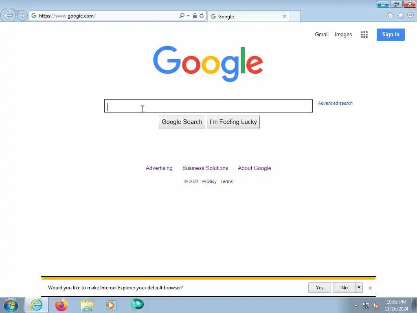Click the Sign in button
417x313 pixels.
[x=391, y=35]
